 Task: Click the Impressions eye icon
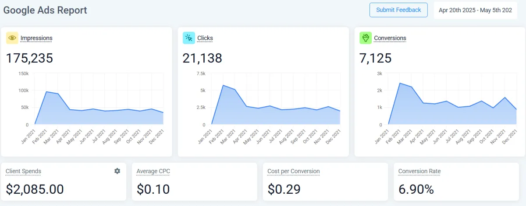point(12,38)
